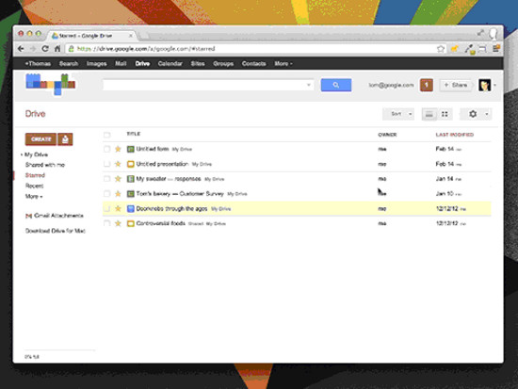Viewport: 518px width, 389px height.
Task: Open Contacts in the top bar
Action: click(253, 63)
